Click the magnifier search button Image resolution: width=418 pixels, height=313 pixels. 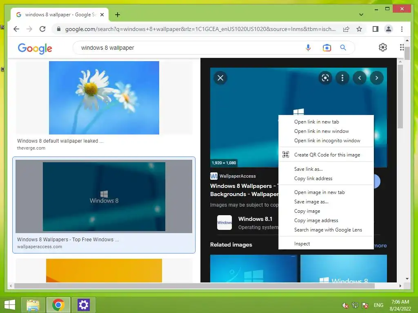(343, 48)
